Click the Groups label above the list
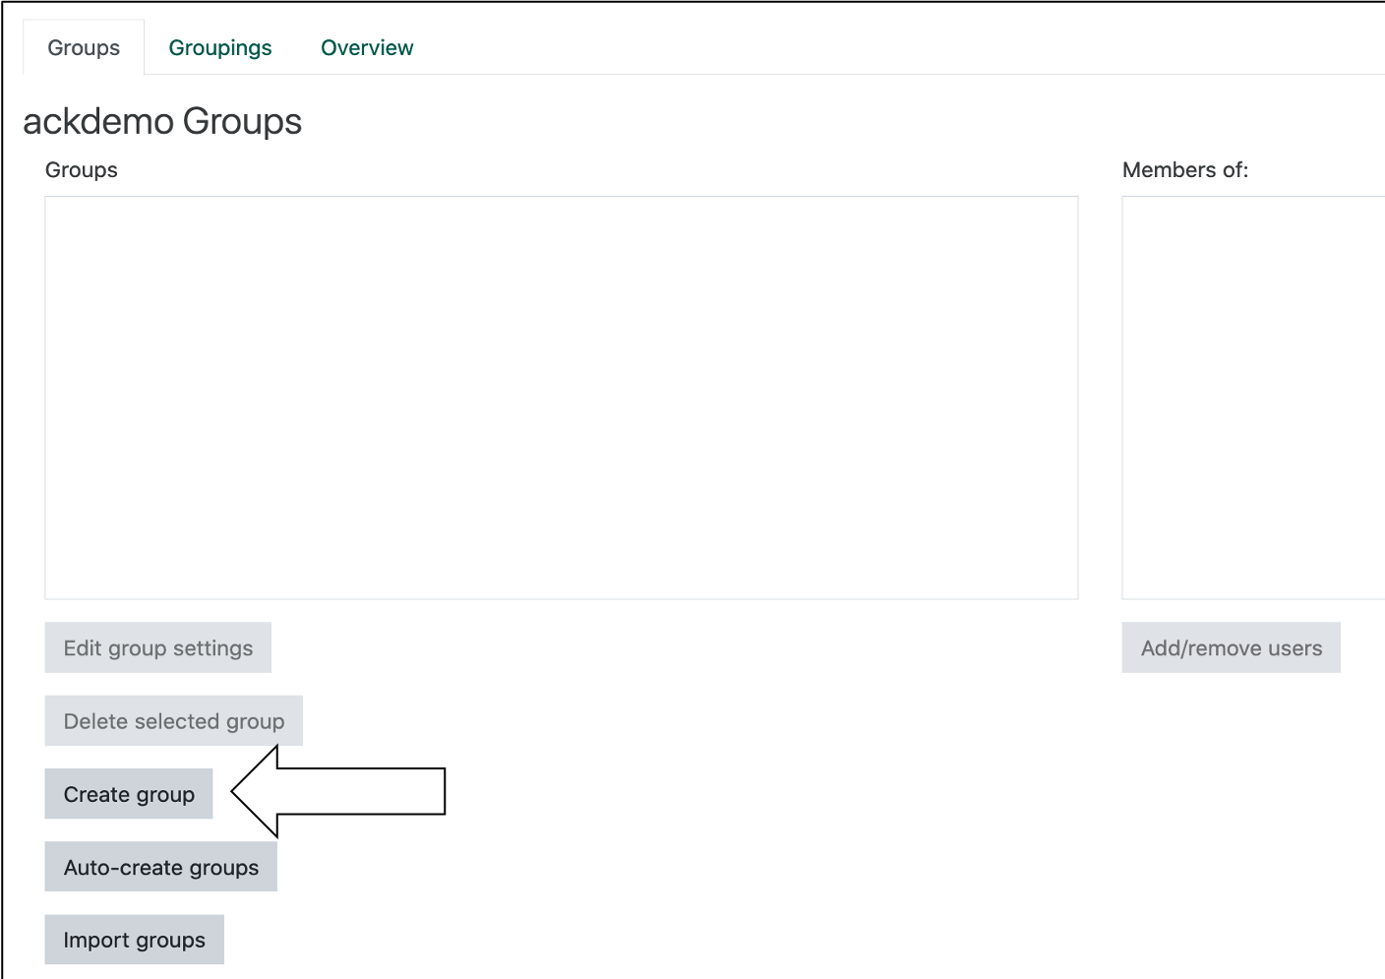The image size is (1385, 979). point(81,169)
